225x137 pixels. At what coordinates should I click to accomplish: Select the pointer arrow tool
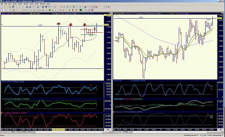[2, 10]
